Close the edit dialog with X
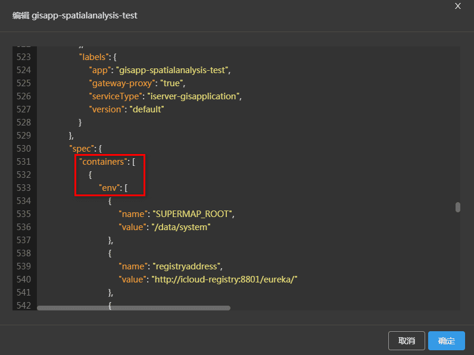474x355 pixels. pos(458,6)
